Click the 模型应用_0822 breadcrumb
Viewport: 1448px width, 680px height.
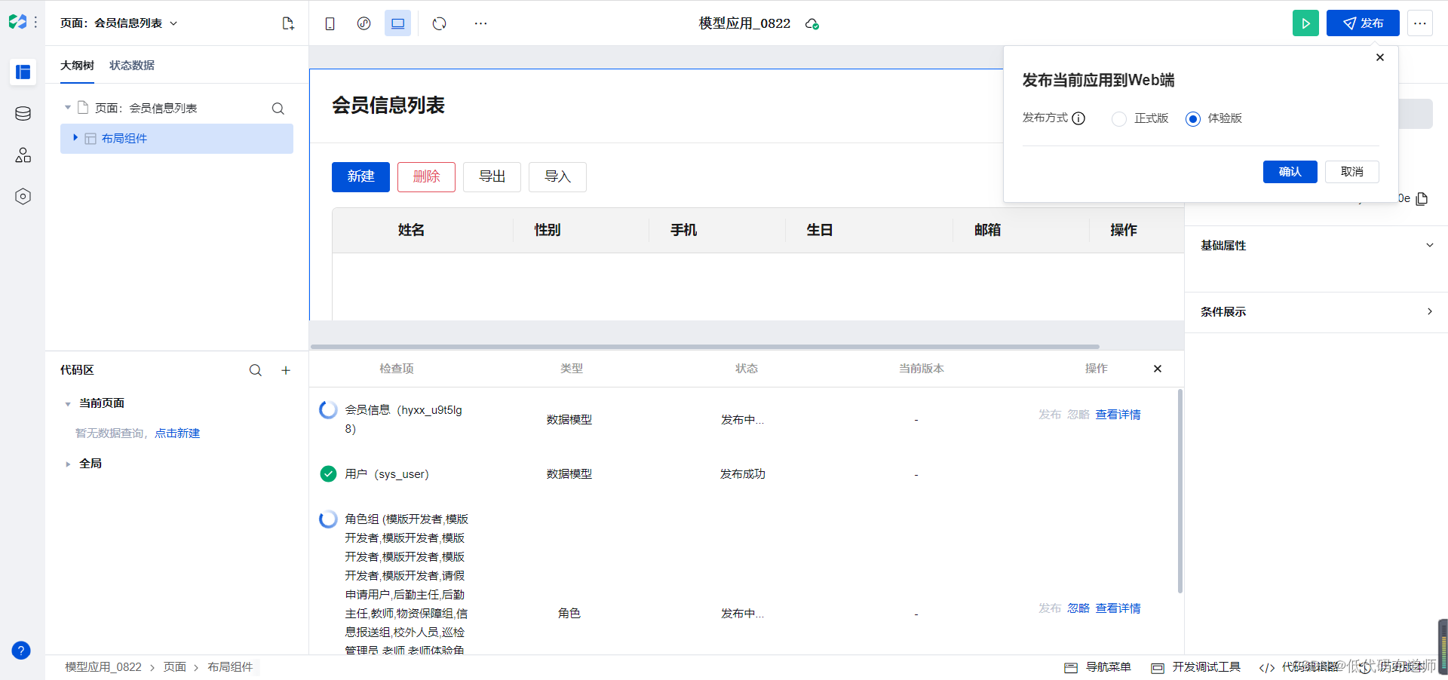pos(103,667)
